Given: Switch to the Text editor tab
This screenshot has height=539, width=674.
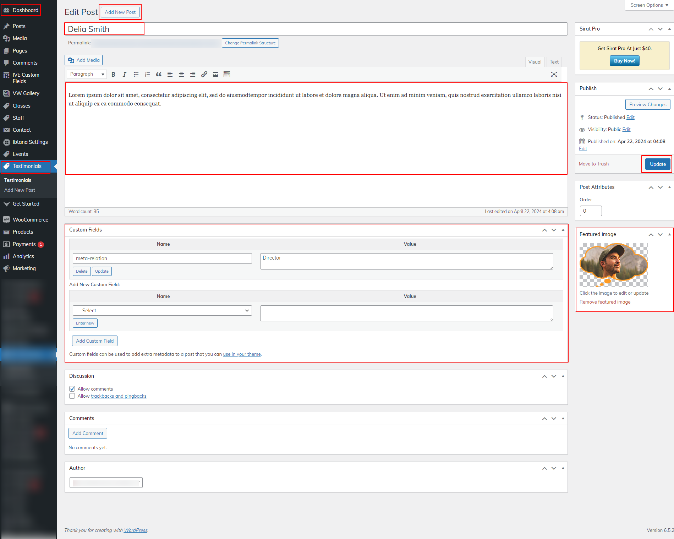Looking at the screenshot, I should (x=554, y=62).
